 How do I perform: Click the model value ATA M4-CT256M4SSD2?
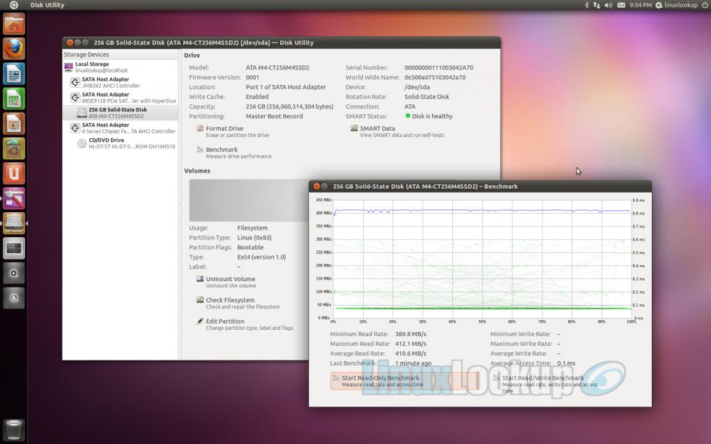pos(277,68)
